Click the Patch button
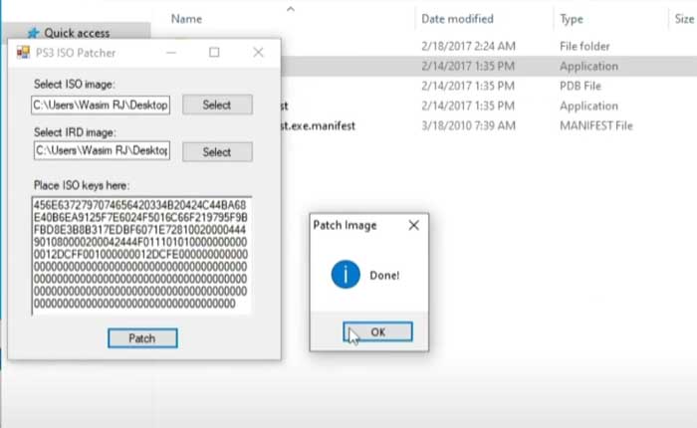The width and height of the screenshot is (697, 428). (x=142, y=338)
